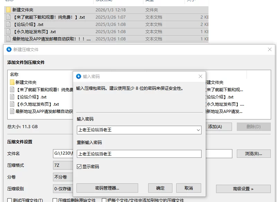The width and height of the screenshot is (277, 202).
Task: Click the 新建文件夹 folder icon in Explorer
Action: tap(9, 10)
